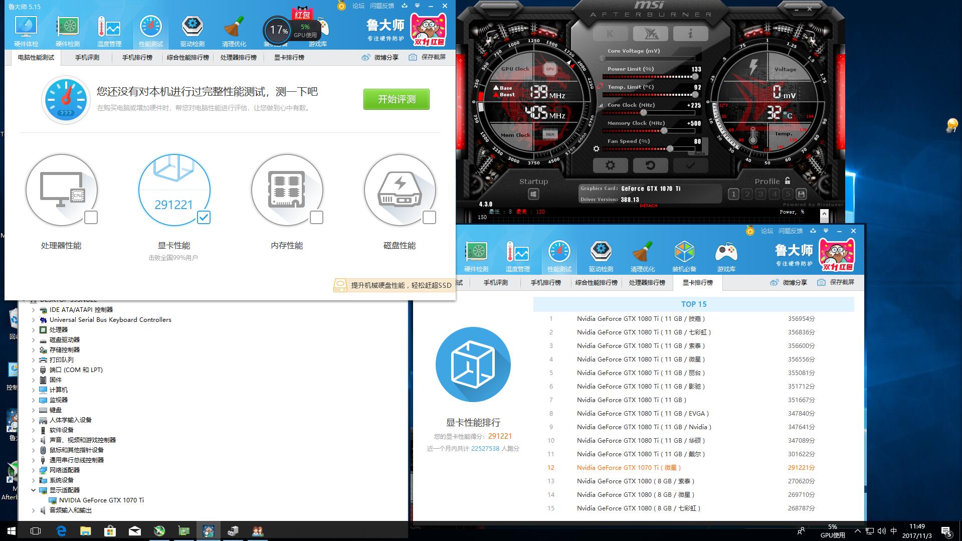This screenshot has width=962, height=541.
Task: Expand 监视器 node in Device Manager
Action: click(x=34, y=400)
